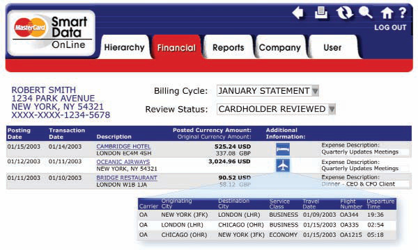The width and height of the screenshot is (418, 250).
Task: Click the refresh arrows icon
Action: tap(344, 12)
